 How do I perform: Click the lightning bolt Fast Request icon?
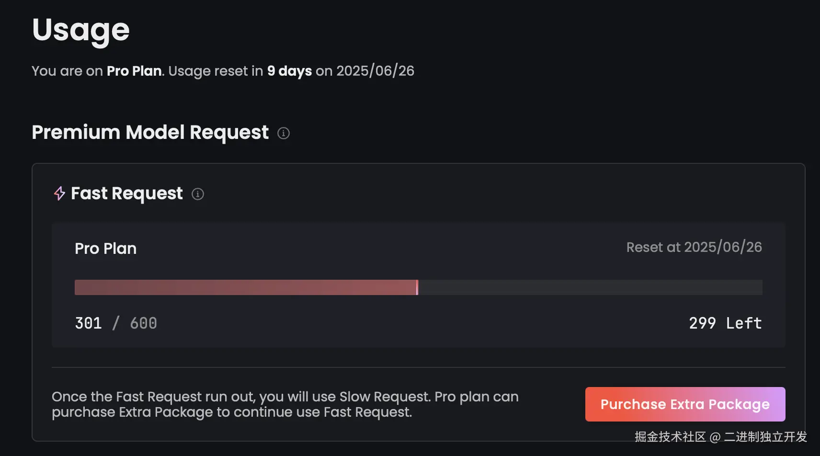[59, 194]
